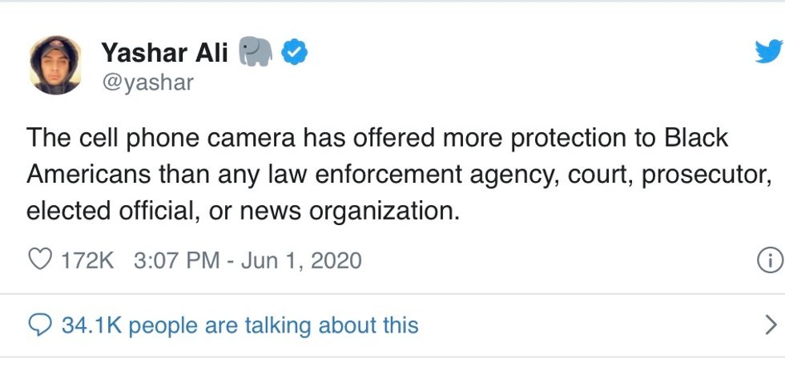Click the reply speech bubble icon
This screenshot has height=383, width=785.
[x=39, y=325]
